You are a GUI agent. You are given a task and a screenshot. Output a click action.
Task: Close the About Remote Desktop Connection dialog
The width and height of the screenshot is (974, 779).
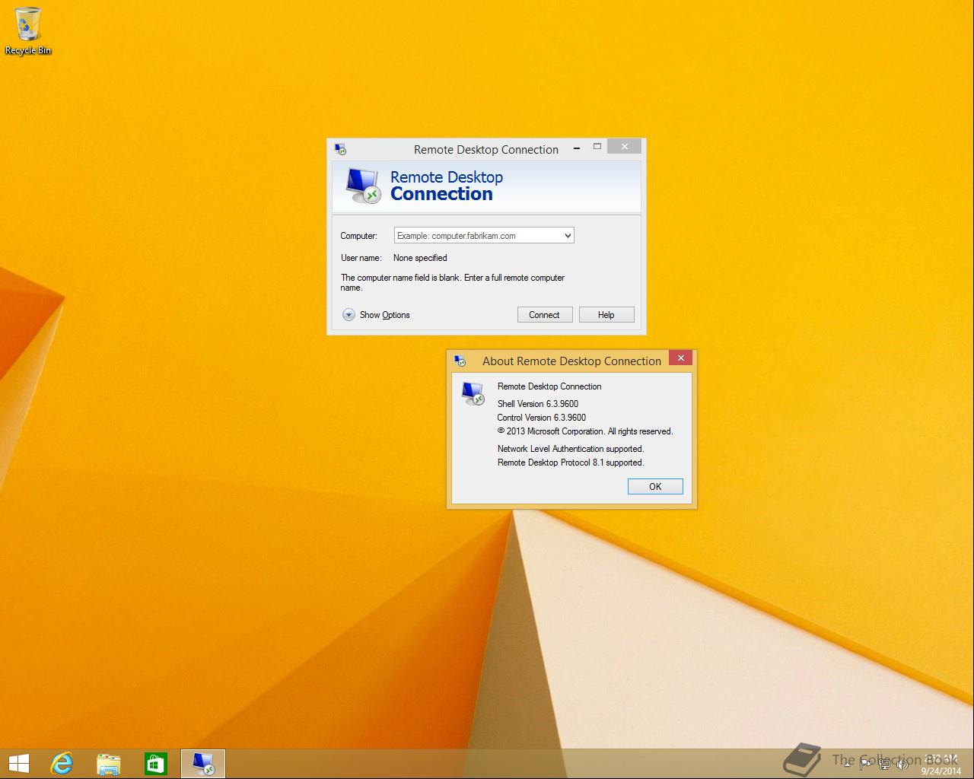point(680,358)
